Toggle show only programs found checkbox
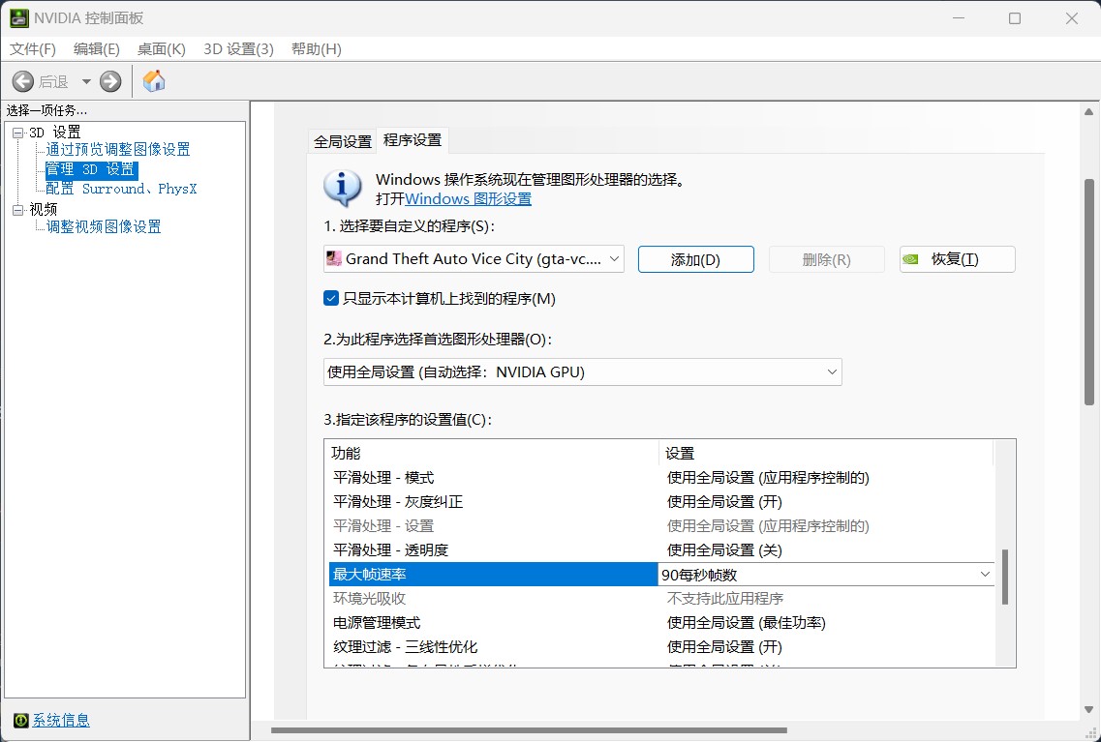The image size is (1101, 742). [x=331, y=298]
